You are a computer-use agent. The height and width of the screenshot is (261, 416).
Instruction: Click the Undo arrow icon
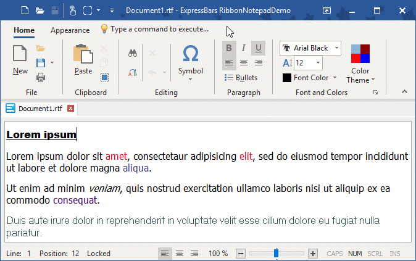pos(152,72)
